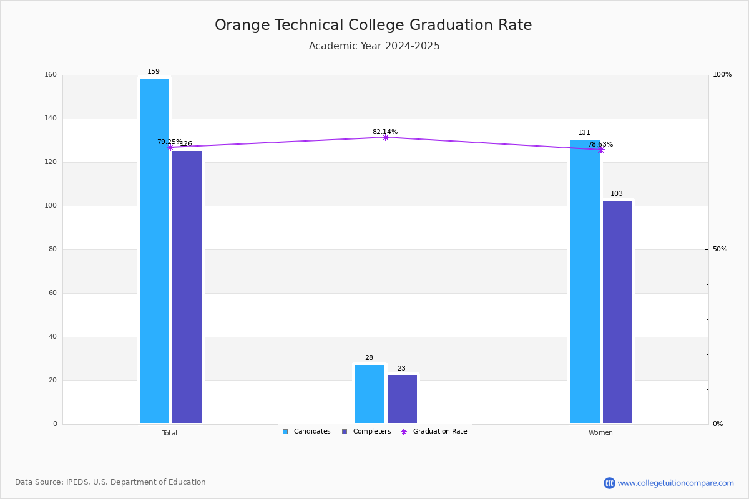
Task: Click the 78.63% graduation rate marker
Action: click(600, 150)
